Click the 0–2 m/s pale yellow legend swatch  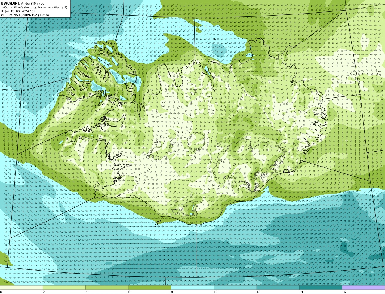(21, 287)
